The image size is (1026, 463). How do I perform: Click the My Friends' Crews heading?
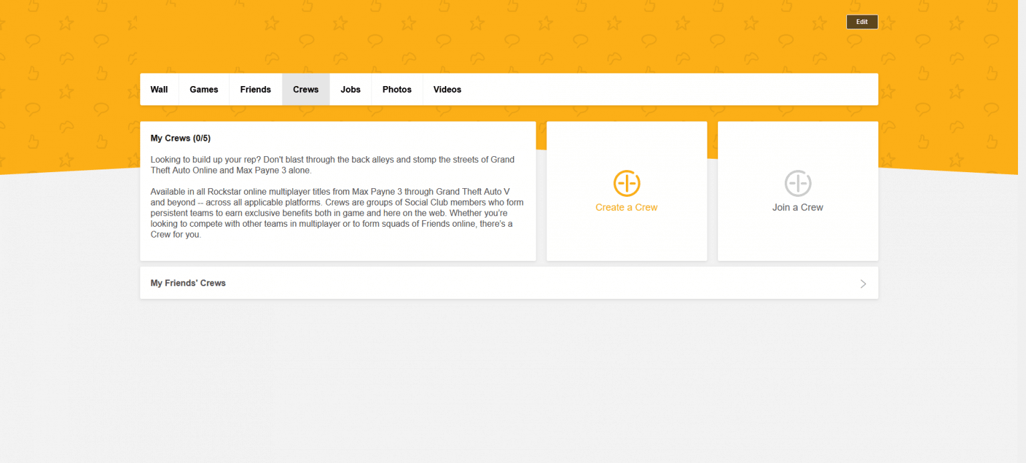coord(188,283)
